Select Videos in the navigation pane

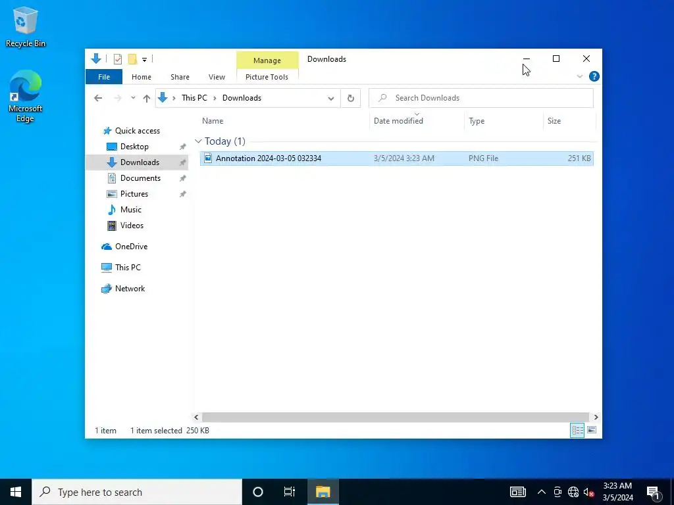coord(132,226)
